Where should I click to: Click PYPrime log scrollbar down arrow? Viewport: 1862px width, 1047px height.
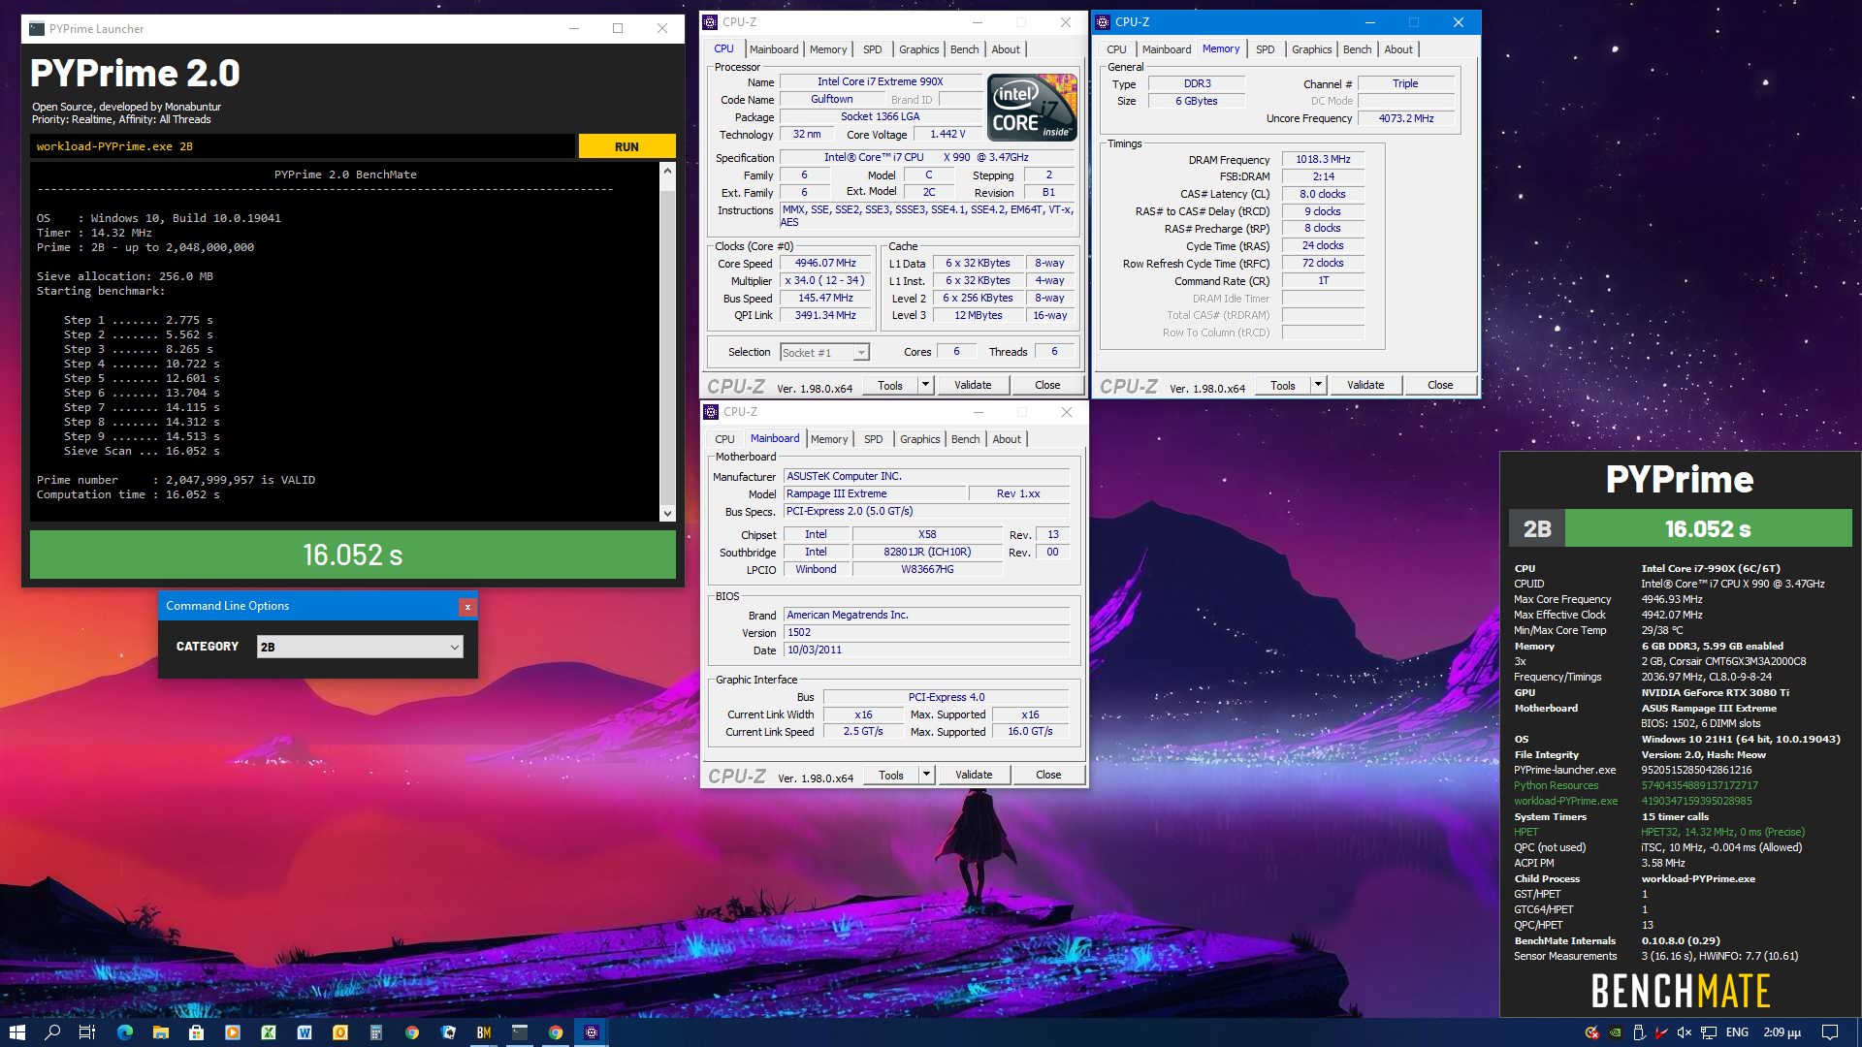point(667,513)
